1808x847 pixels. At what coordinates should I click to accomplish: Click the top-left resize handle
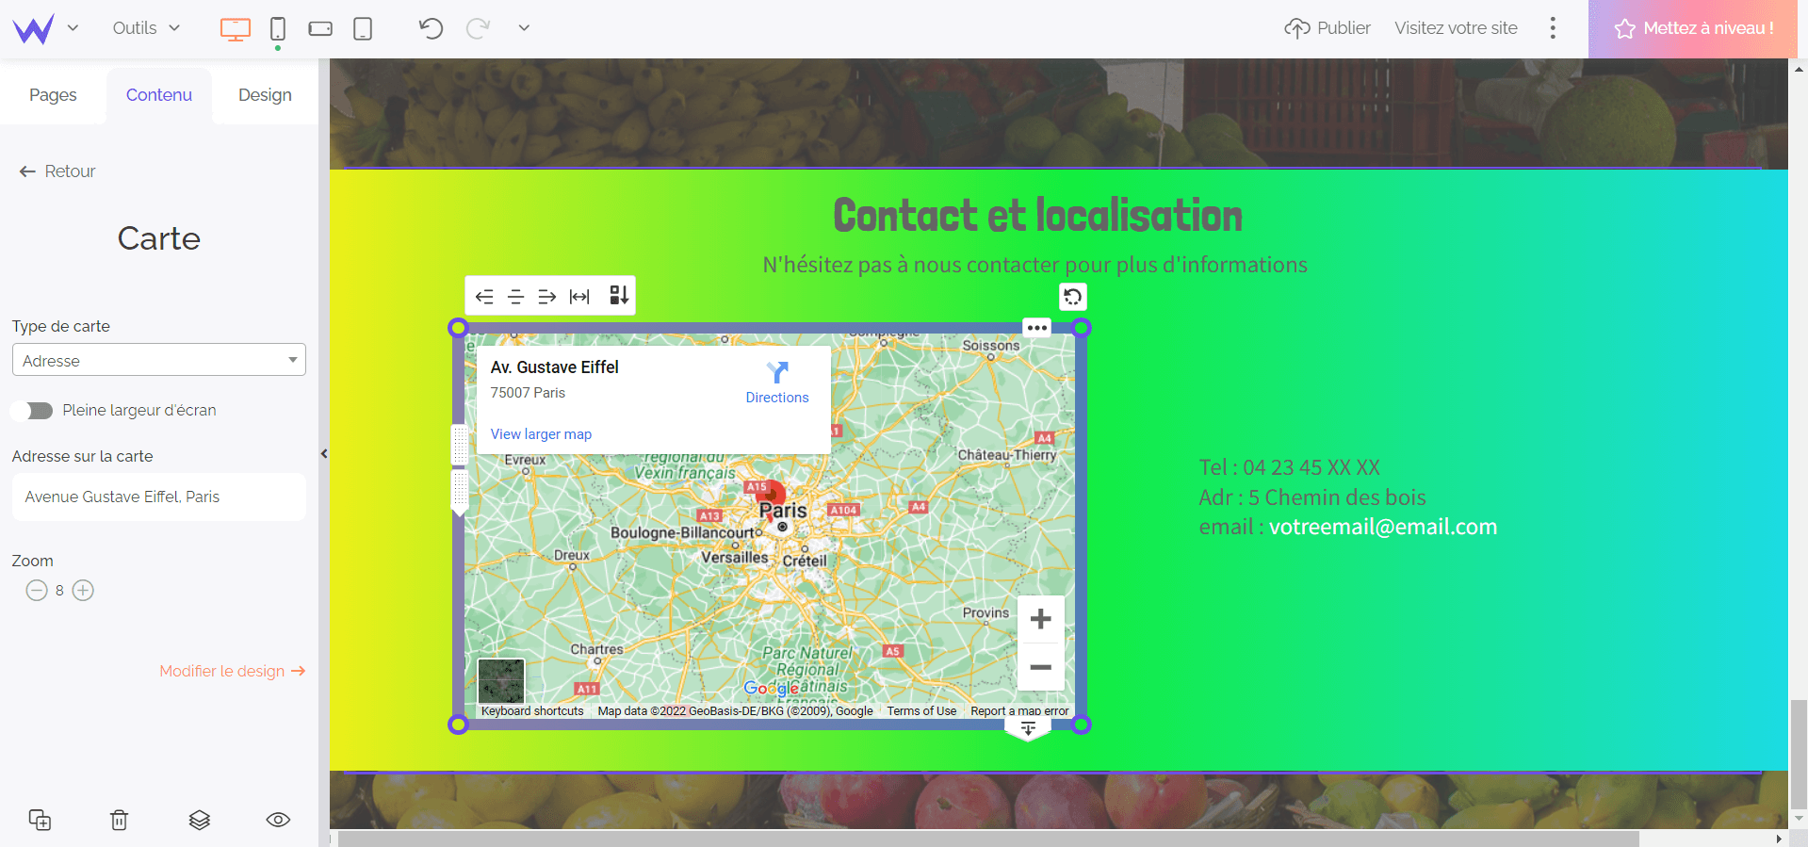[x=458, y=328]
